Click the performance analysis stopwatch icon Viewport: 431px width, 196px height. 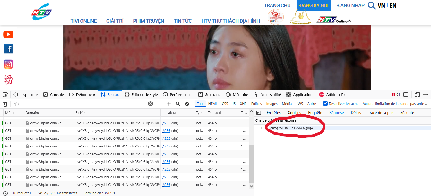[5, 193]
